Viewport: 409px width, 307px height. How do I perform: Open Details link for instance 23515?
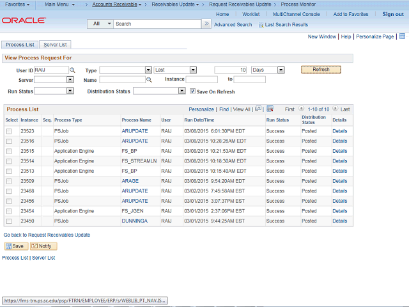click(339, 151)
